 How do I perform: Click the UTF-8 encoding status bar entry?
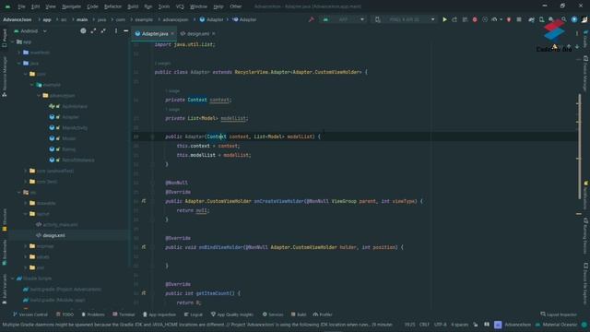(x=441, y=325)
